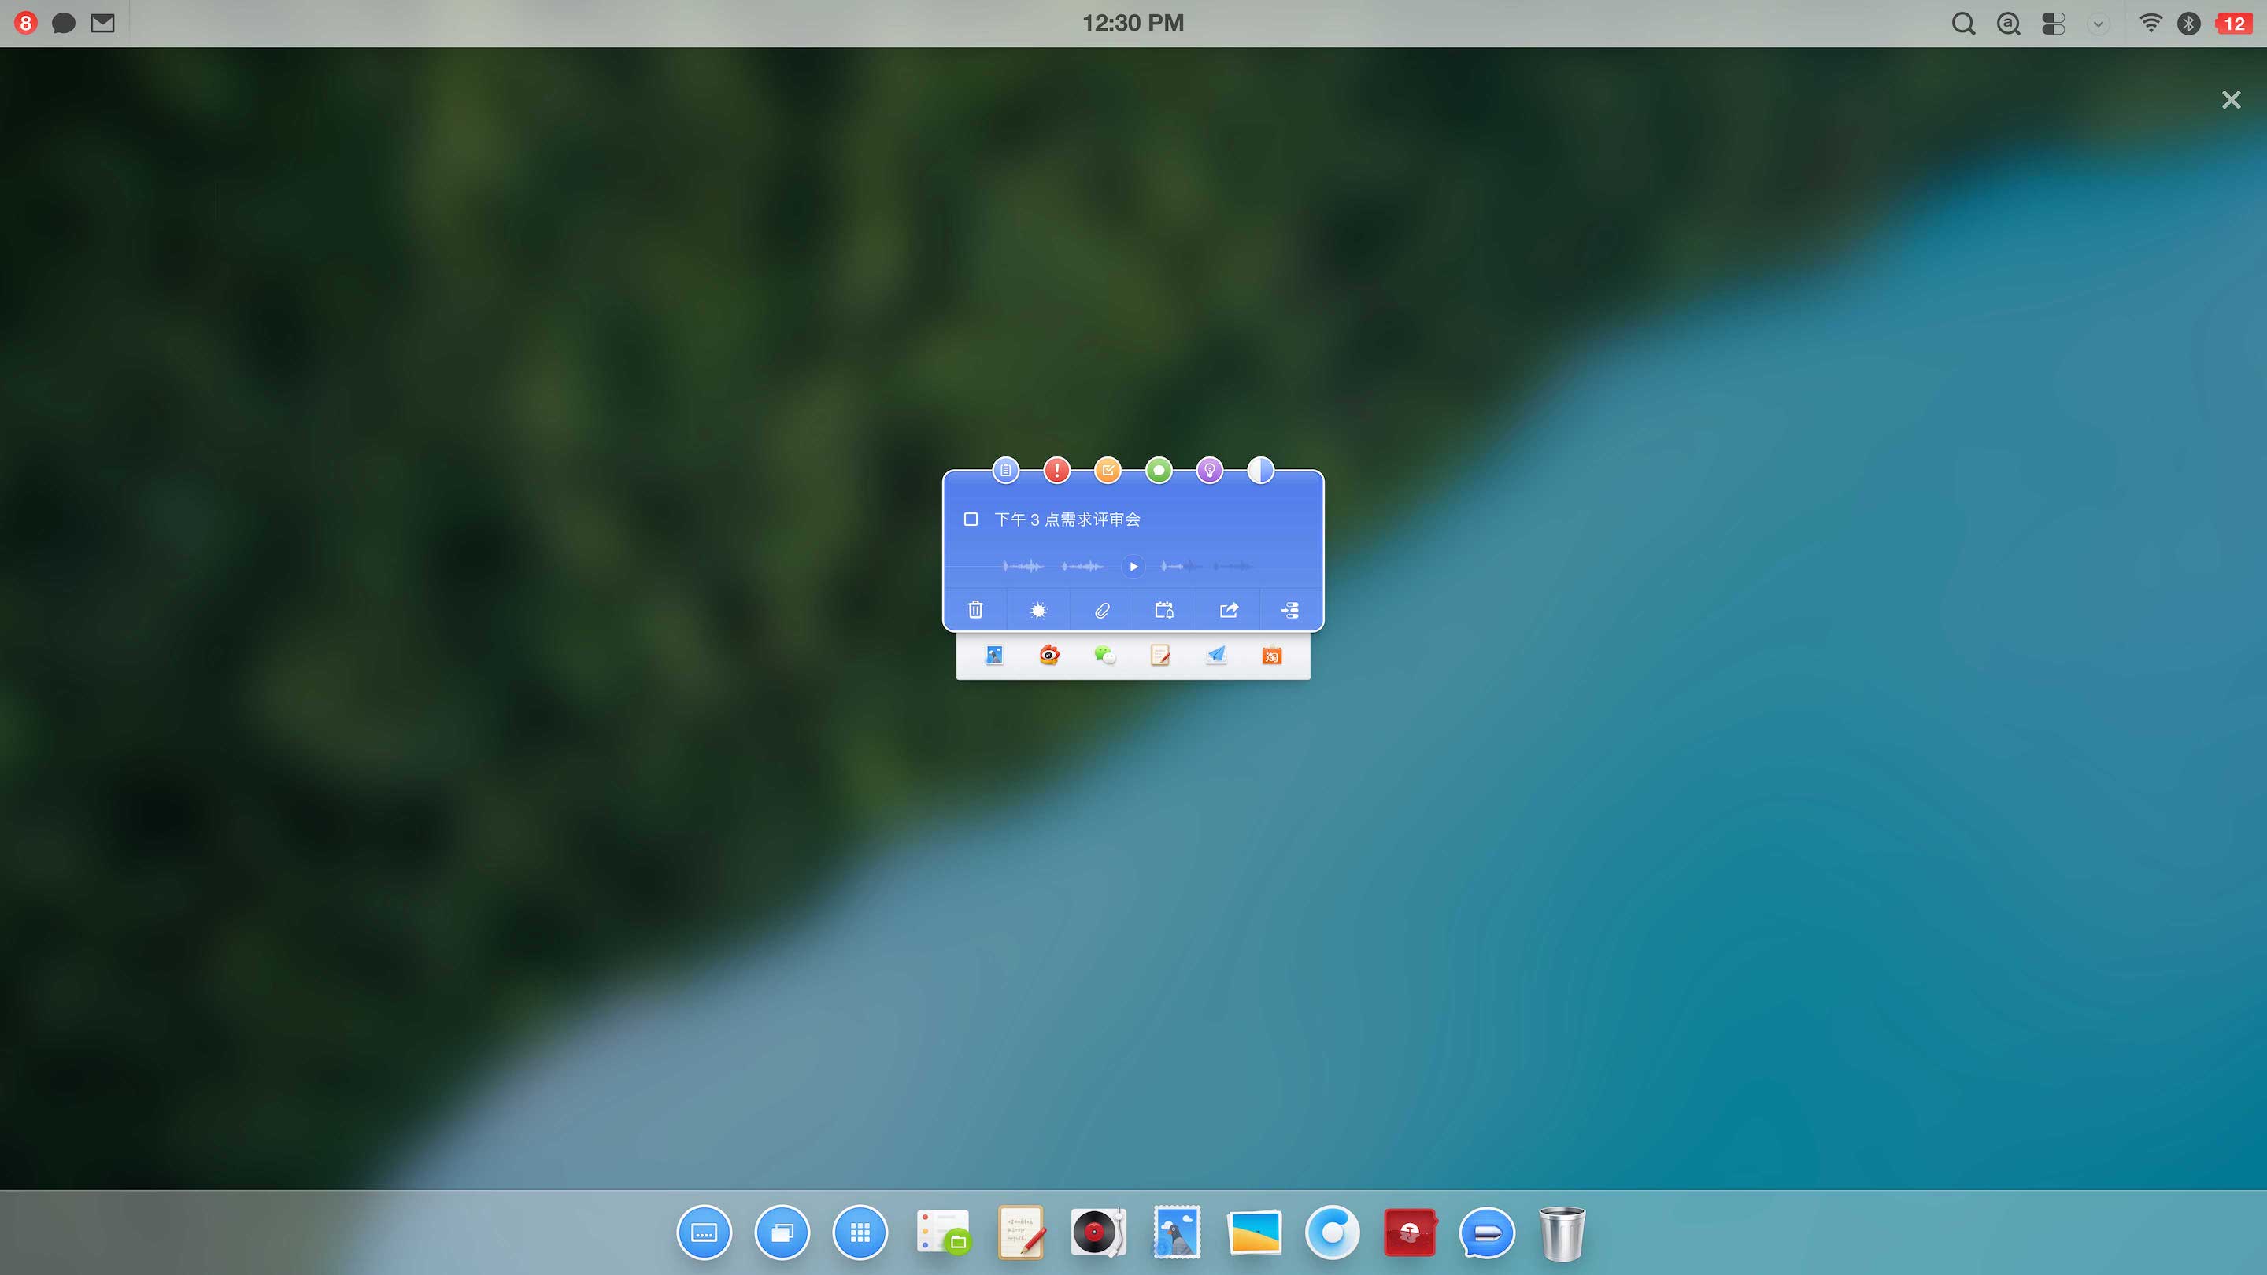This screenshot has width=2267, height=1275.
Task: Open the blue bullet chat app in dock
Action: coord(1486,1232)
